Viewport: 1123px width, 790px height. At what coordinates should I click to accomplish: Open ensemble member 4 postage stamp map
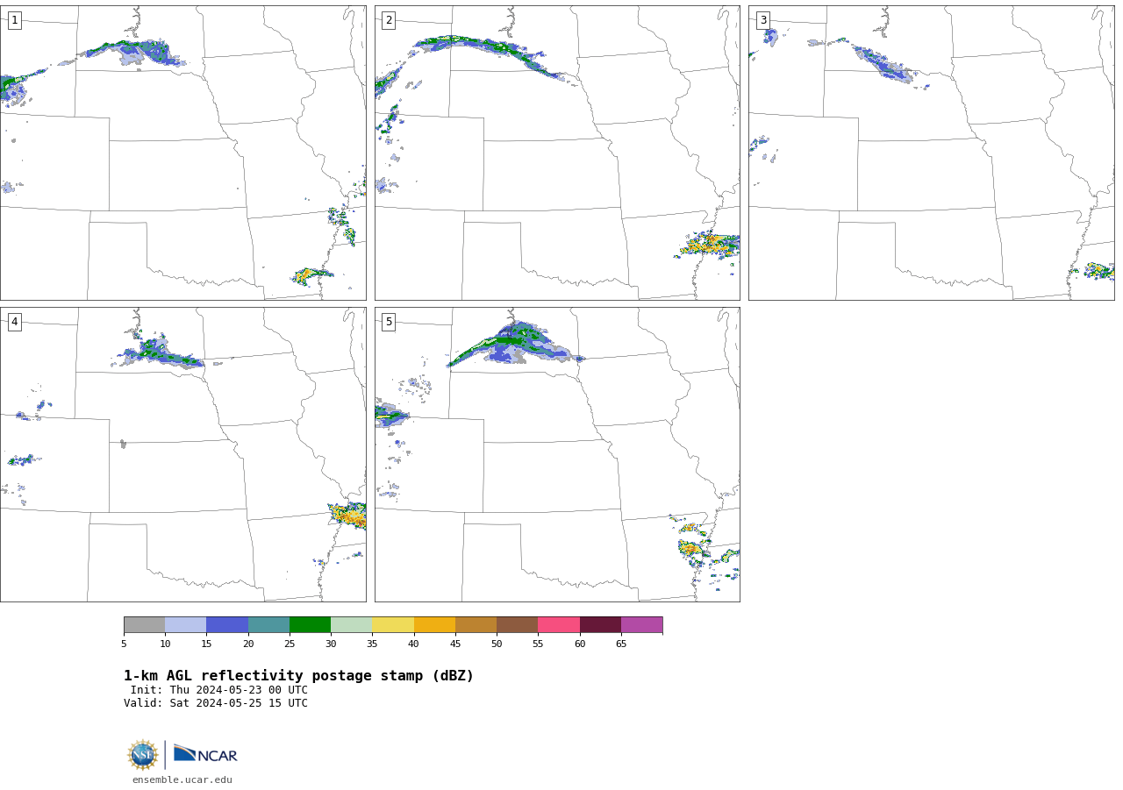pos(182,454)
